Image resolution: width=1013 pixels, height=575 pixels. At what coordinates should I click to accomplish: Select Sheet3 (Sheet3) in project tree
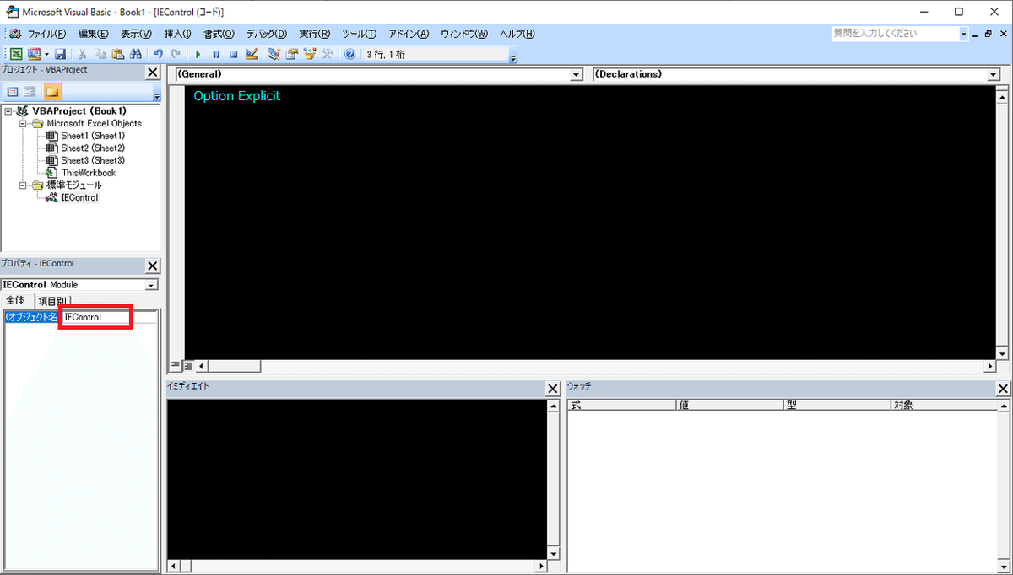93,160
